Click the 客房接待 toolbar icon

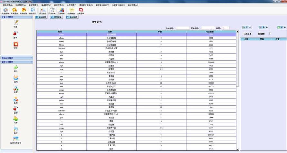pyautogui.click(x=5, y=11)
